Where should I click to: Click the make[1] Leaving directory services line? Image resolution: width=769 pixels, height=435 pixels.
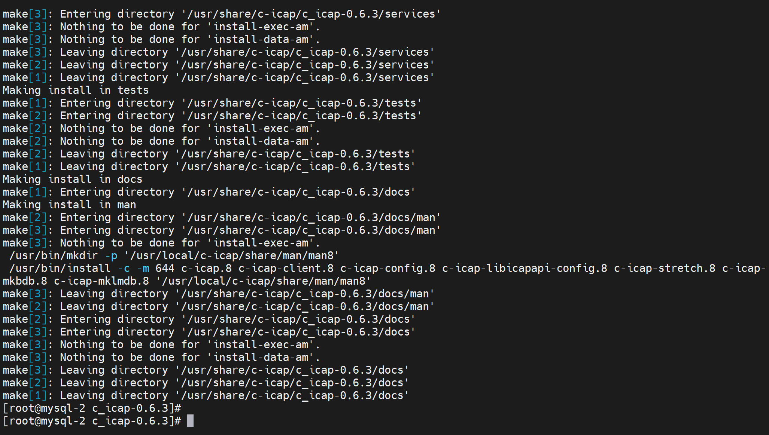(218, 77)
